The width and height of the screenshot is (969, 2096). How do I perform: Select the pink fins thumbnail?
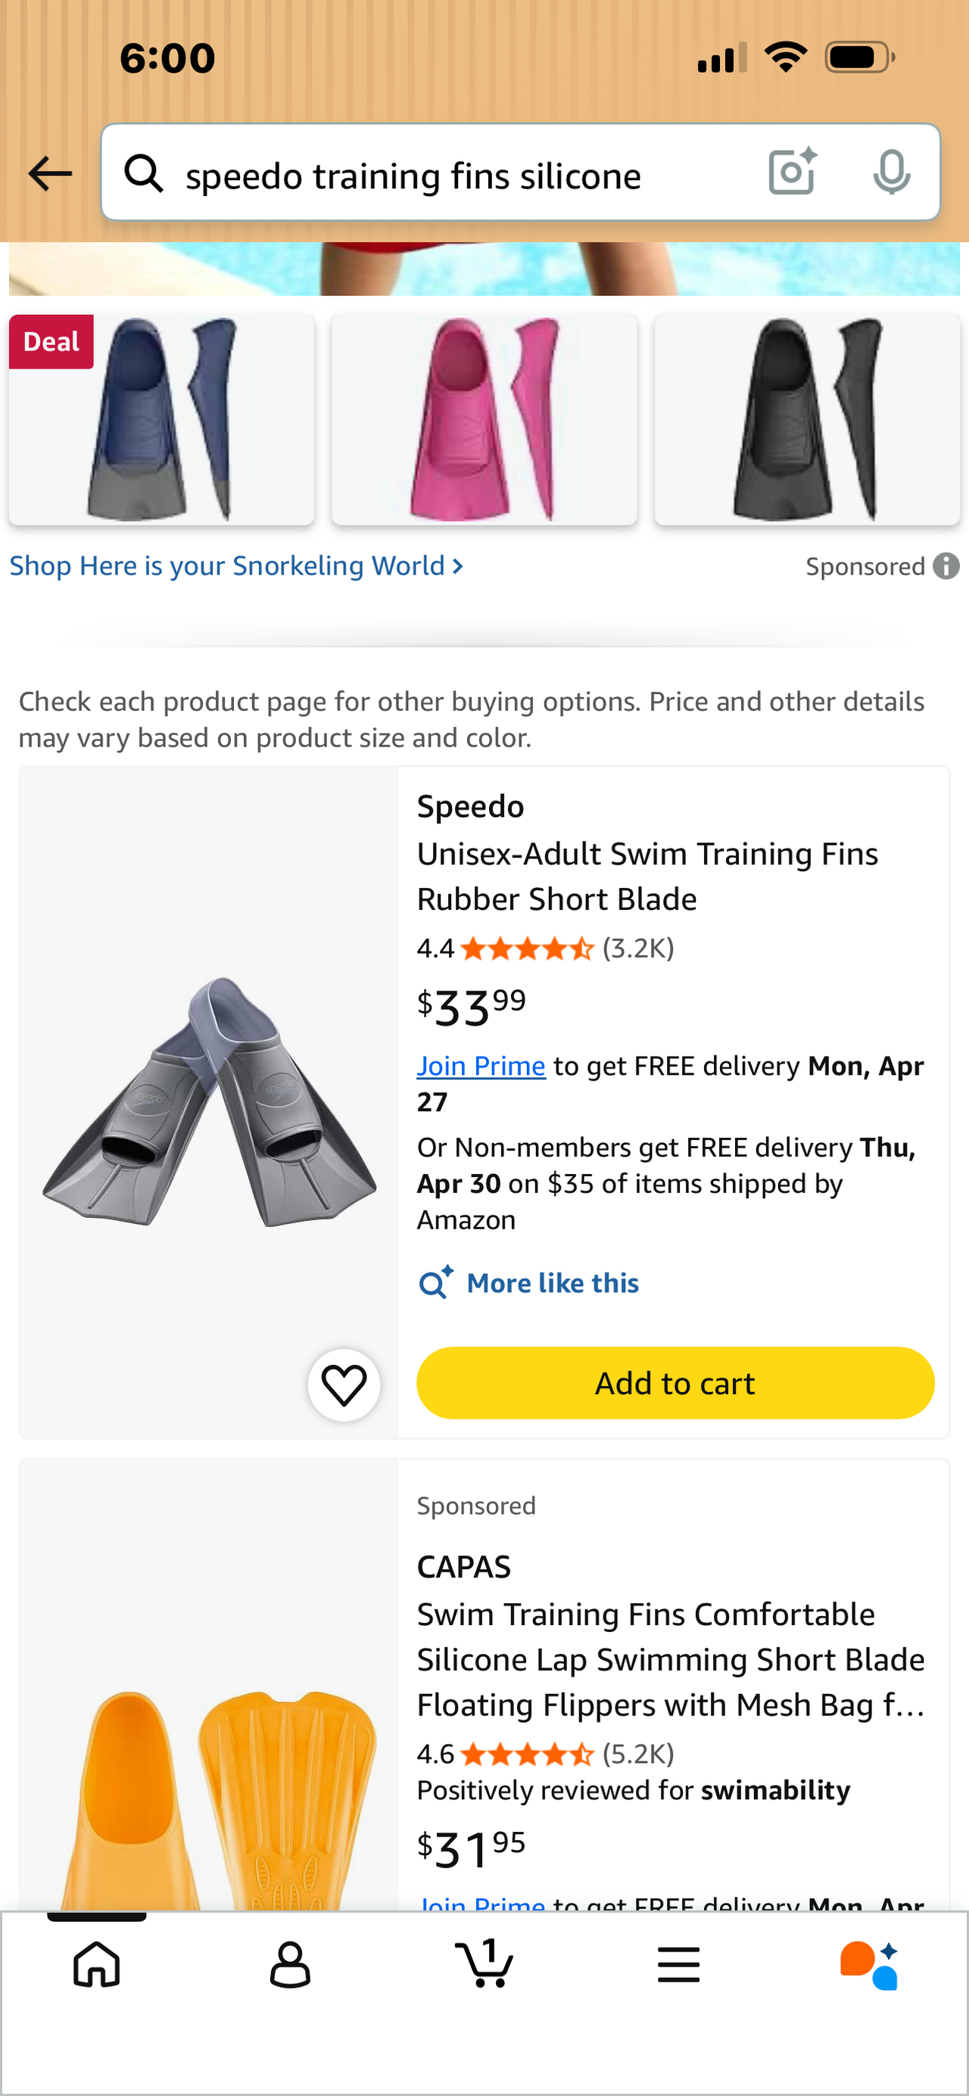[x=484, y=420]
